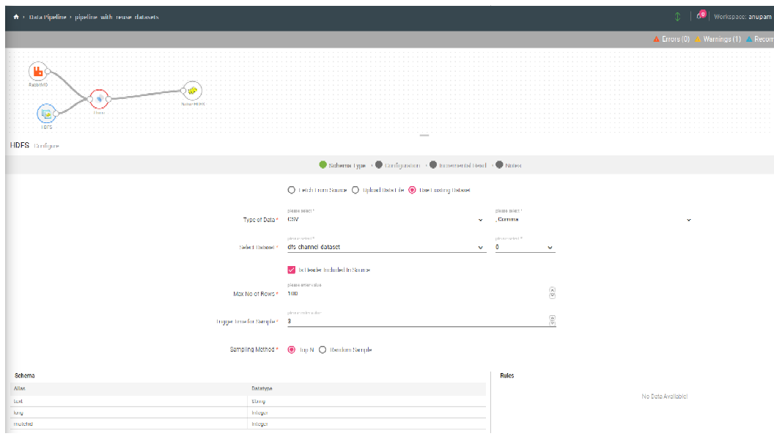
Task: Click the Data Pipeline breadcrumb link
Action: [x=46, y=17]
